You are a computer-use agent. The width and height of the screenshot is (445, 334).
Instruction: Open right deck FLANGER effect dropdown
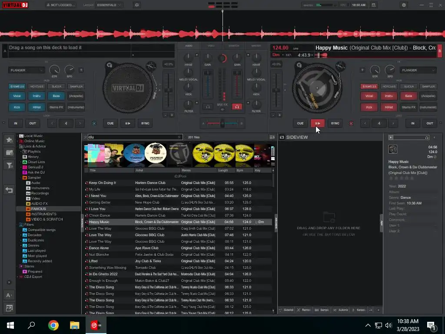(418, 70)
